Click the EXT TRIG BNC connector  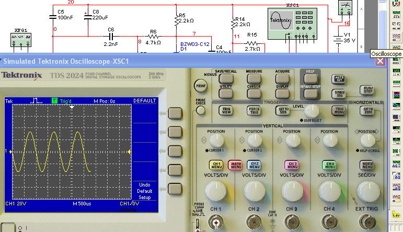(367, 223)
